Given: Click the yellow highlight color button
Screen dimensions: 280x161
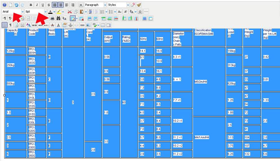Looking at the screenshot, I should (x=58, y=12).
